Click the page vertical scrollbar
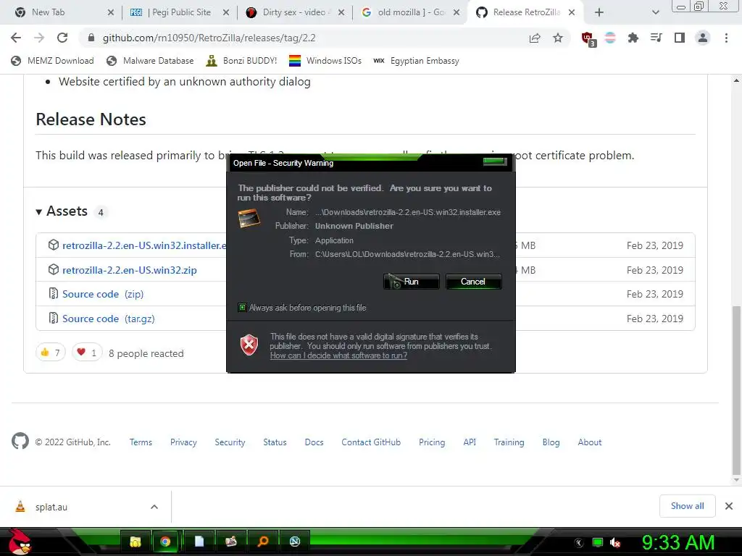Screen dimensions: 742x556 [x=736, y=390]
